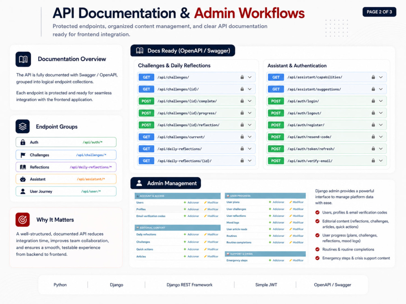
Task: Expand the /api/auth/logout/ chevron
Action: pyautogui.click(x=381, y=113)
